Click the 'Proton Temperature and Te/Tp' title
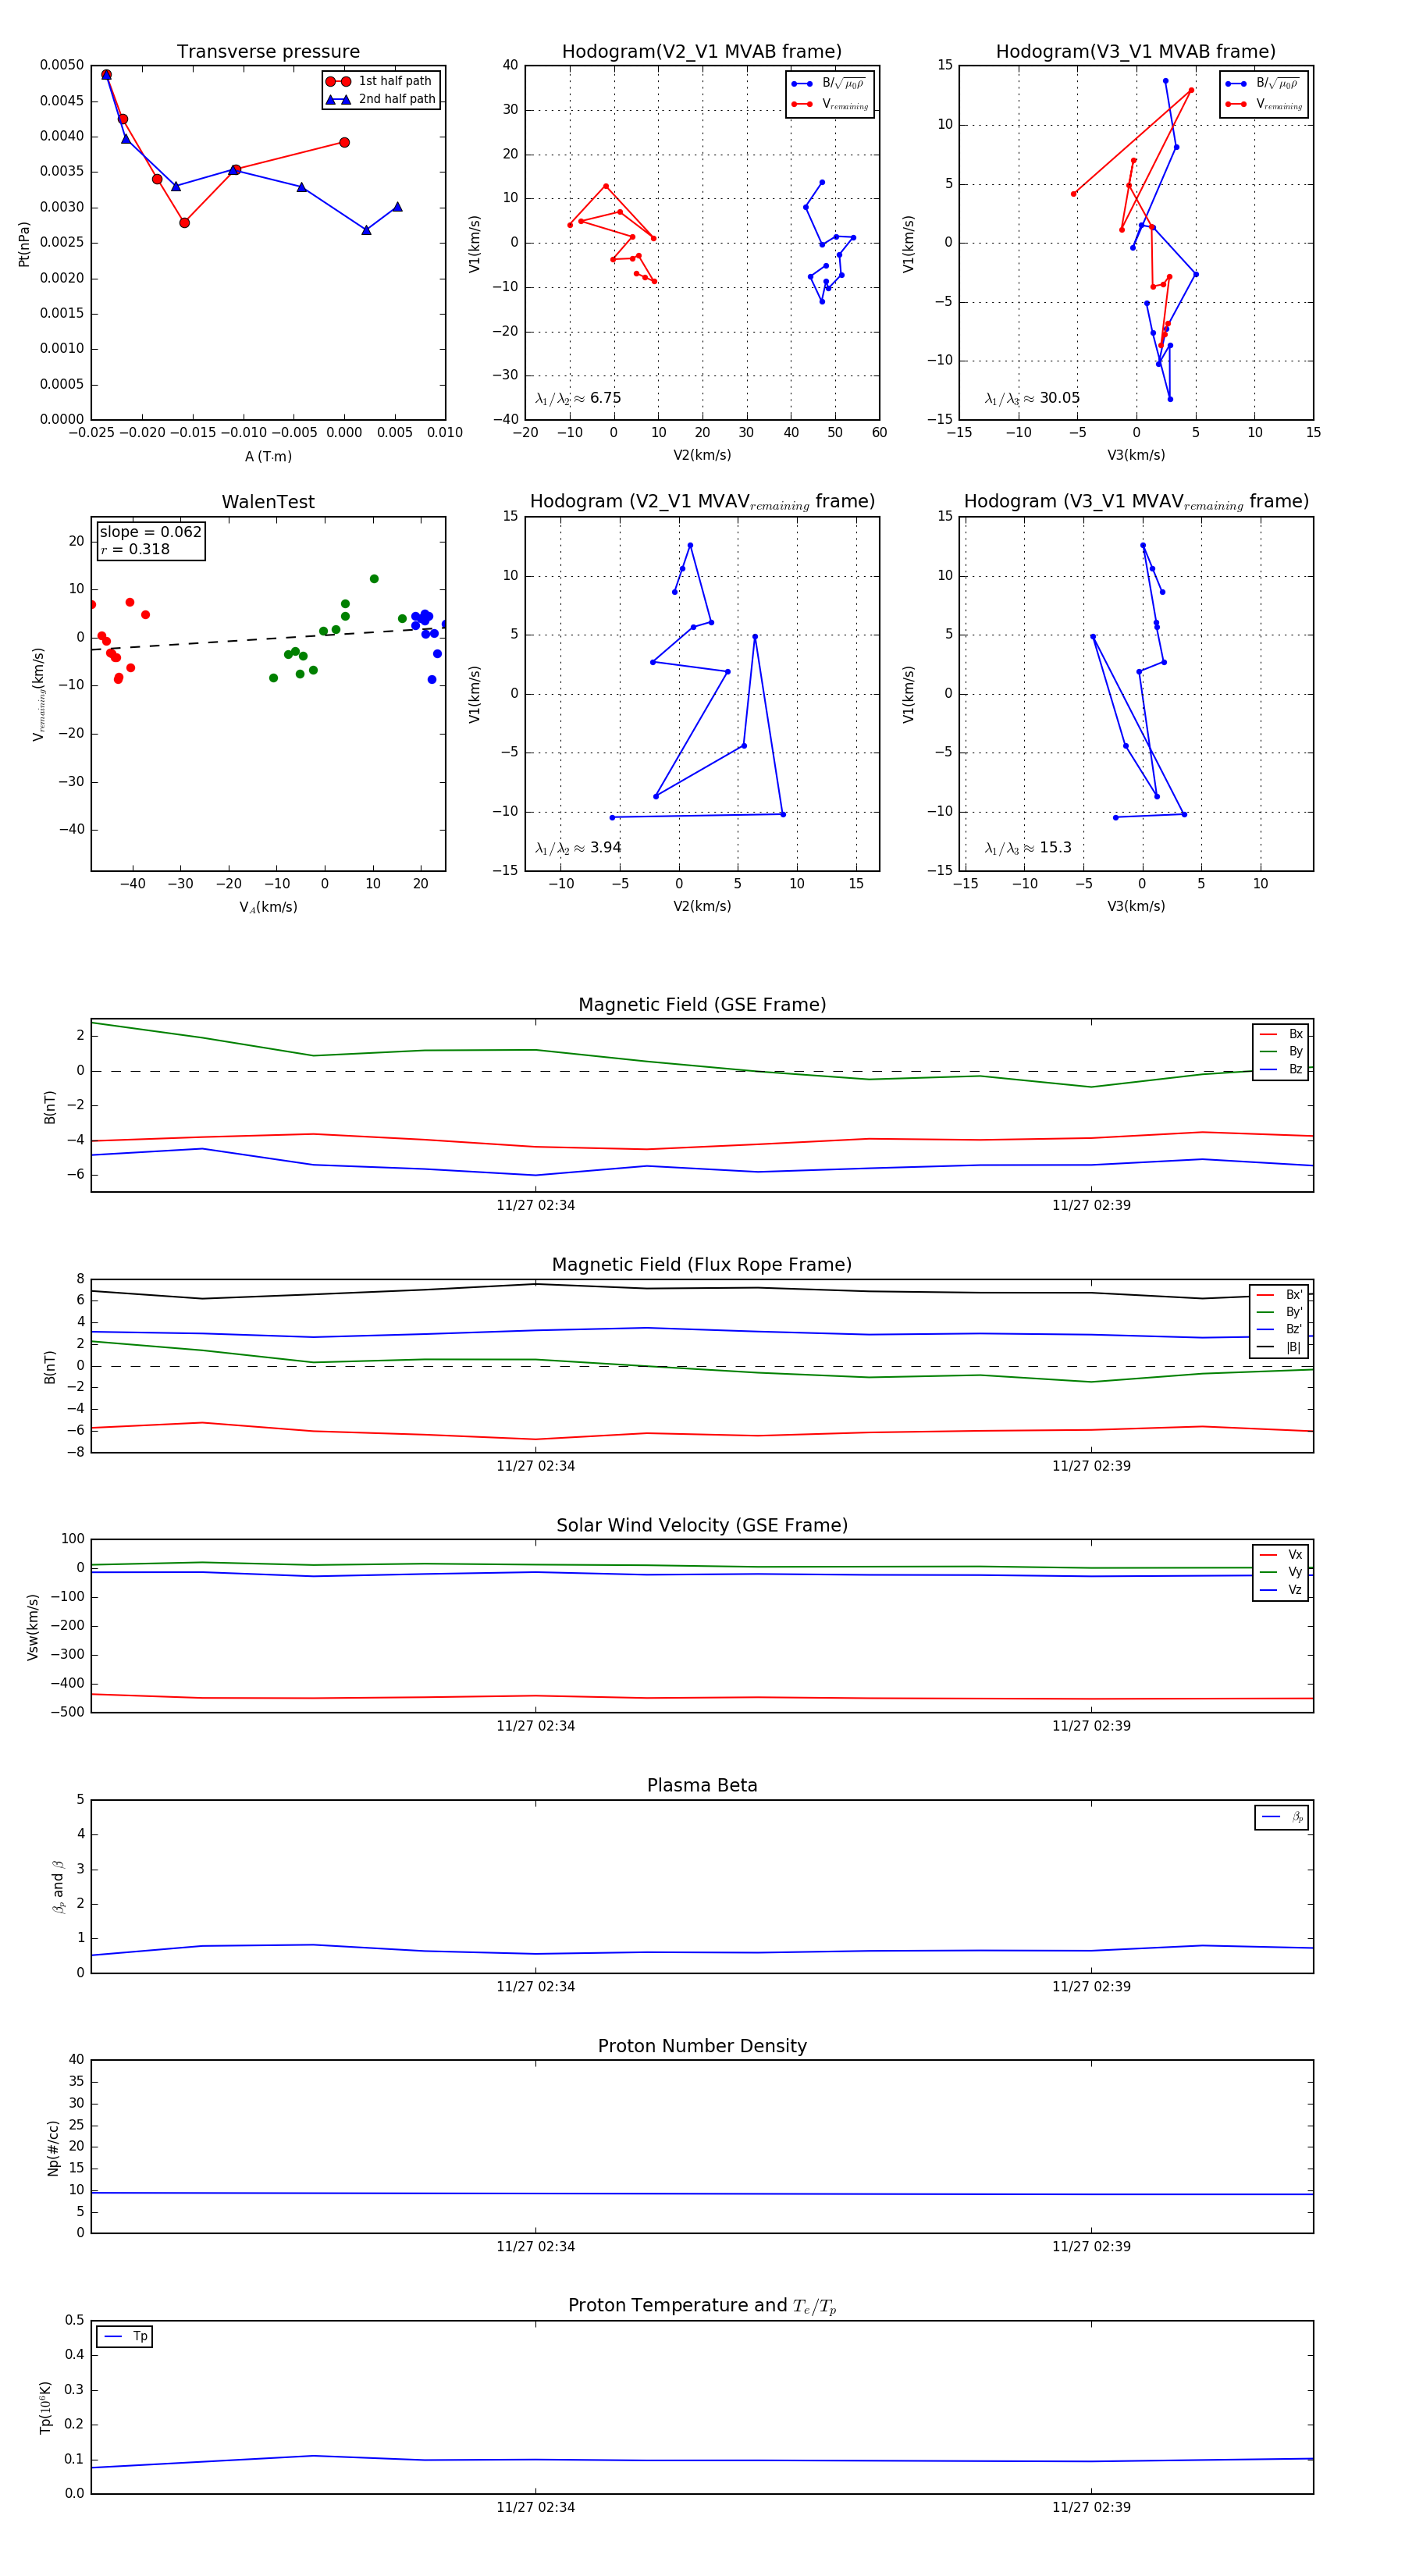 tap(702, 2306)
